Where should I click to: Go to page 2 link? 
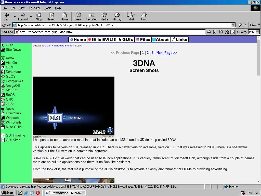point(148,53)
